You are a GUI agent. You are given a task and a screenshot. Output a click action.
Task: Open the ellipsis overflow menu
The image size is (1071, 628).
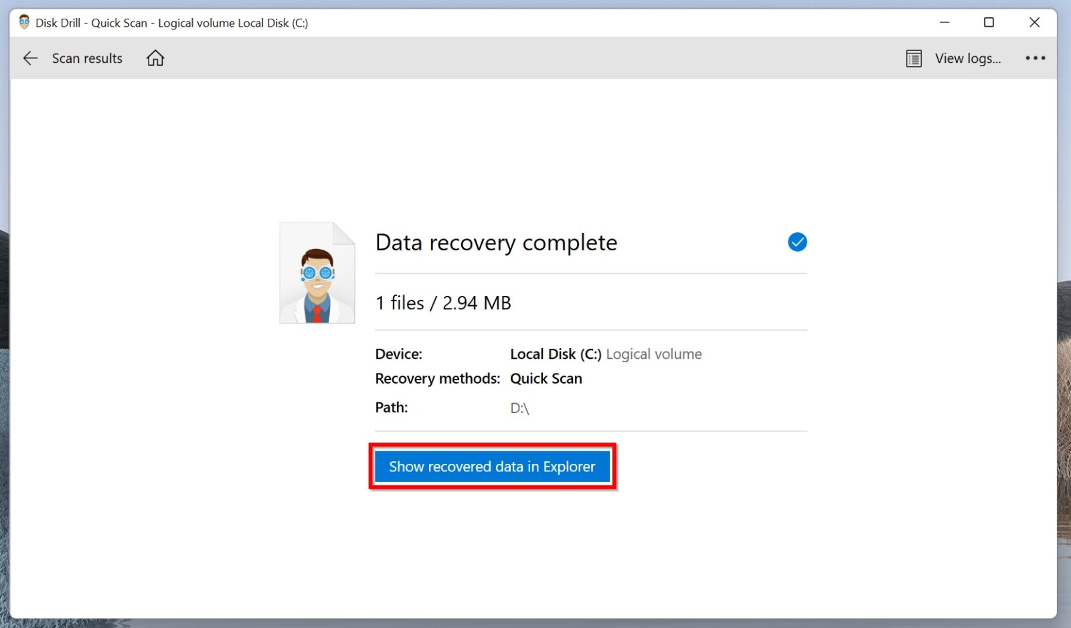(1035, 58)
